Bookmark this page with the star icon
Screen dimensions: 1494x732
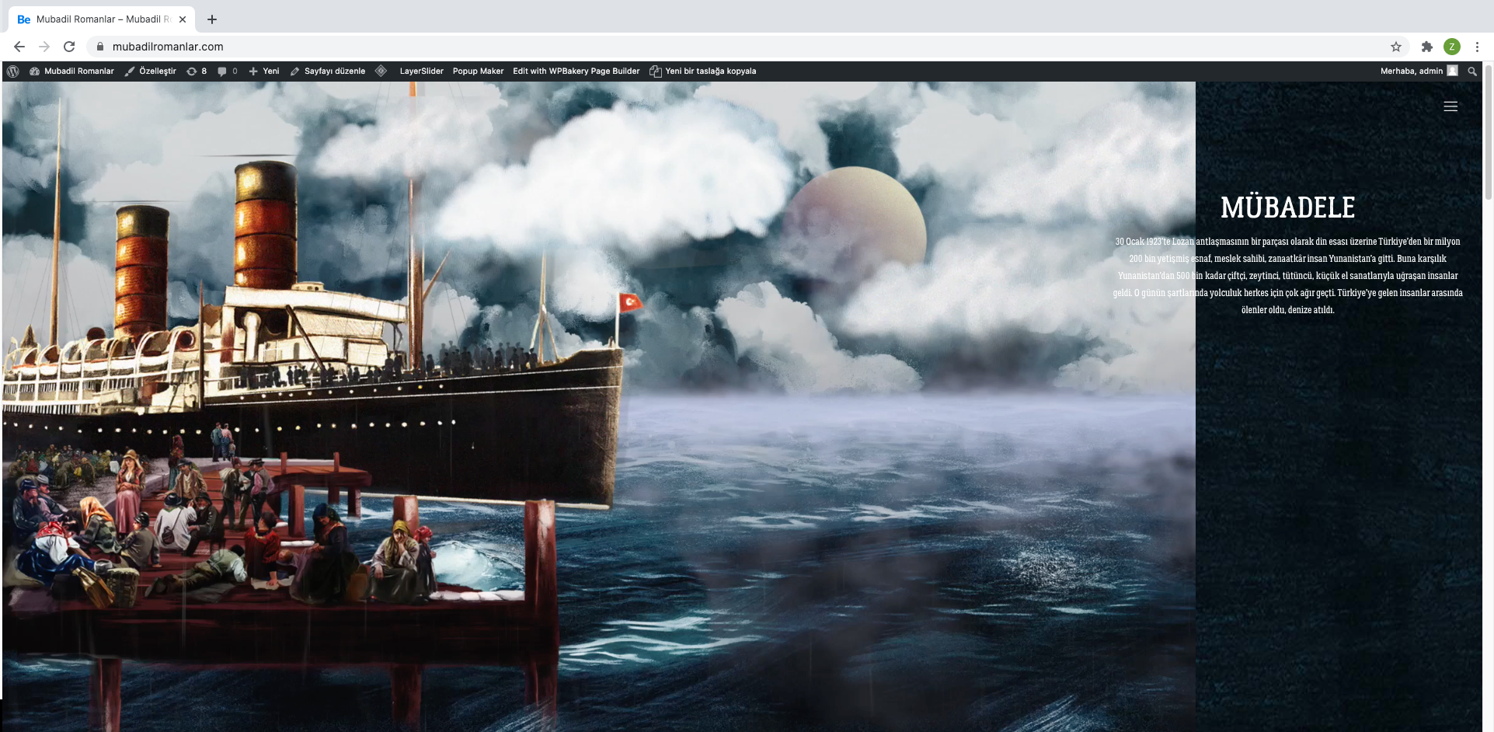[1395, 47]
